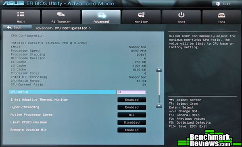This screenshot has width=242, height=147.
Task: Click the Back button
Action: (x=17, y=27)
